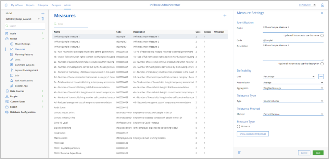This screenshot has width=329, height=159.
Task: Click the Comment Subjects icon
Action: click(x=12, y=65)
